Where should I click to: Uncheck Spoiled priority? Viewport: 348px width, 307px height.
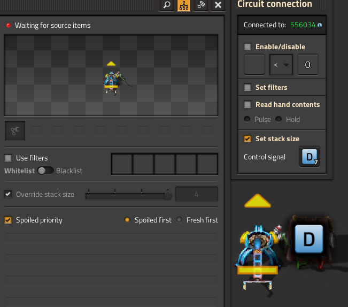point(8,220)
